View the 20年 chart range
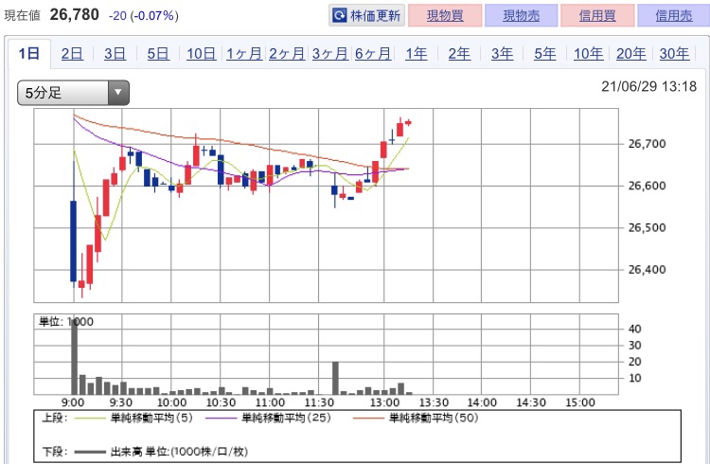This screenshot has height=464, width=710. 631,53
